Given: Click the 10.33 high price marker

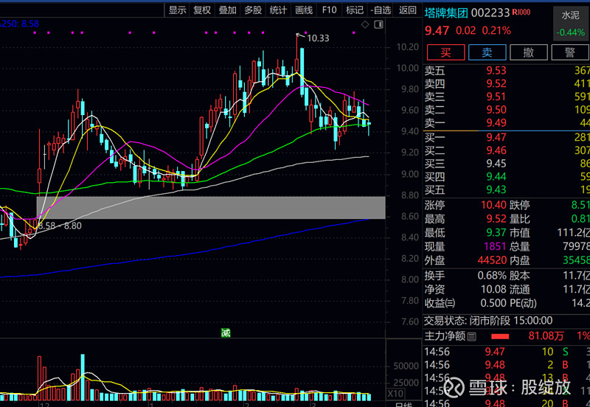Looking at the screenshot, I should (x=317, y=38).
